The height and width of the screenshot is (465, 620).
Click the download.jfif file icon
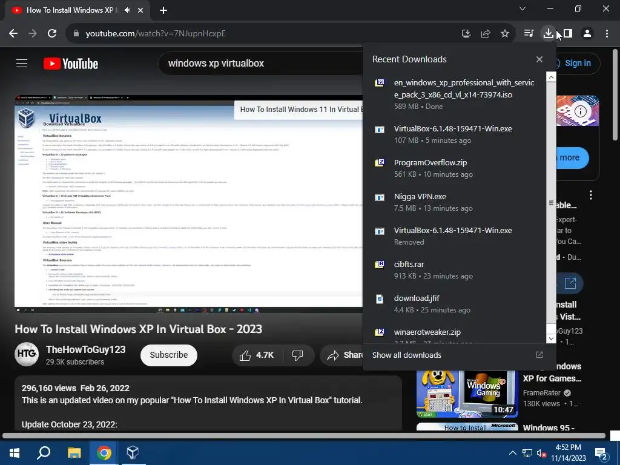380,298
